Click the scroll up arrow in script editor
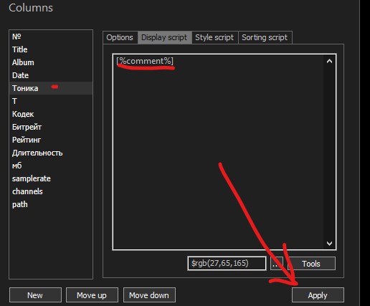This screenshot has height=306, width=370. (329, 61)
